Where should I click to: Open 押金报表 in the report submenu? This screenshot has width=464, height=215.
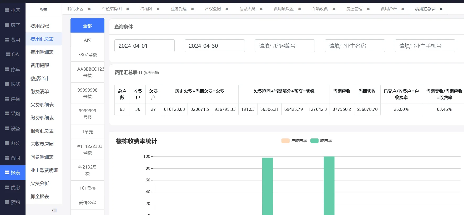point(44,197)
